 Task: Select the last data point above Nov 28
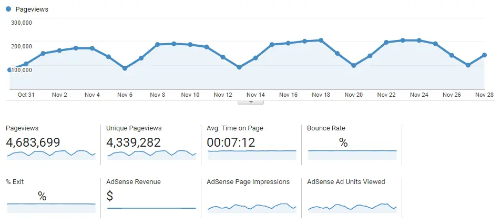coord(484,55)
